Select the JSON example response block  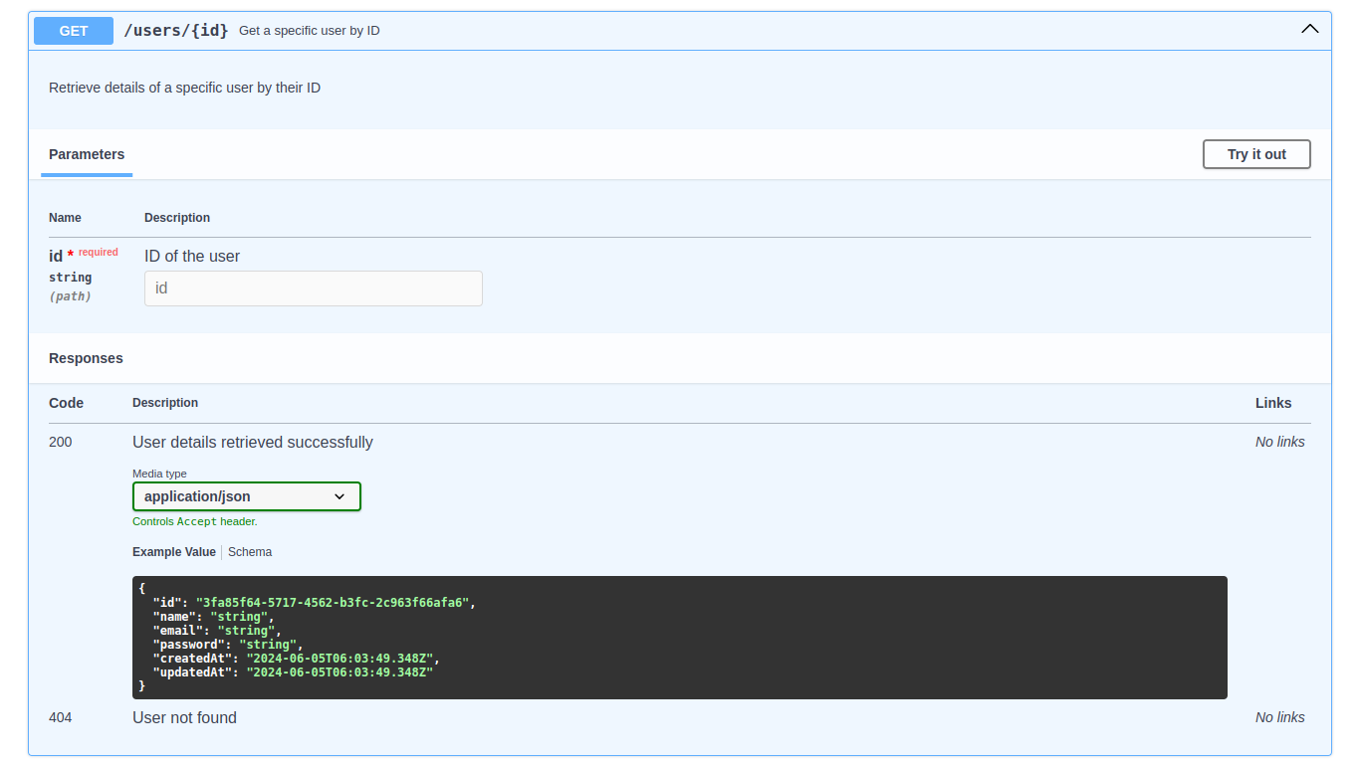coord(679,637)
